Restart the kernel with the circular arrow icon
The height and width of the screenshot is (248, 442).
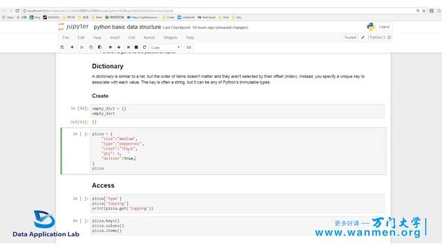(144, 48)
